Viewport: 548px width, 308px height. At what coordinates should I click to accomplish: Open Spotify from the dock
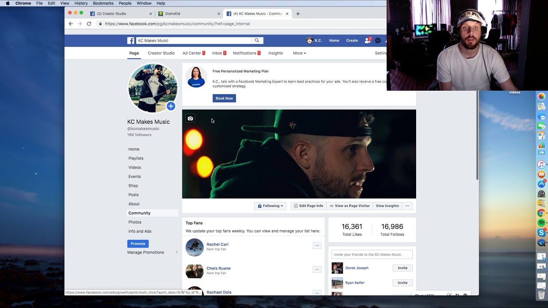pos(542,223)
